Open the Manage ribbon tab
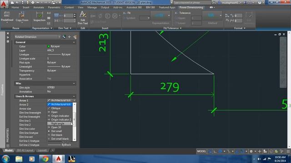 point(92,7)
